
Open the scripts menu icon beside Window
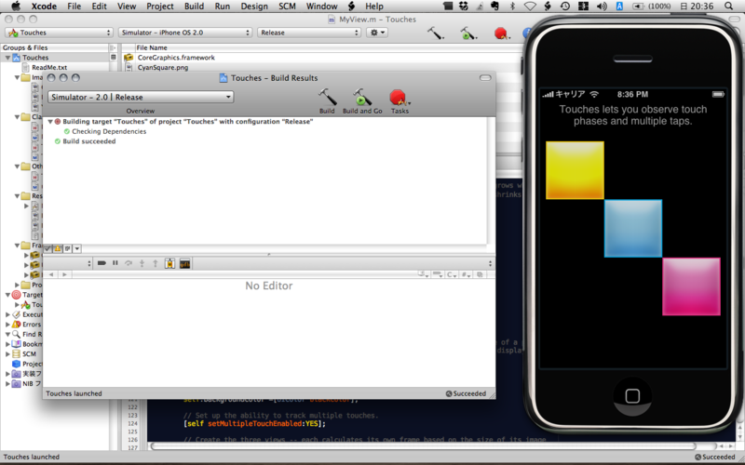click(352, 7)
